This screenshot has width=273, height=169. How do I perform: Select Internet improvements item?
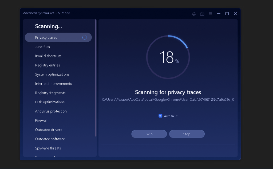tap(58, 84)
